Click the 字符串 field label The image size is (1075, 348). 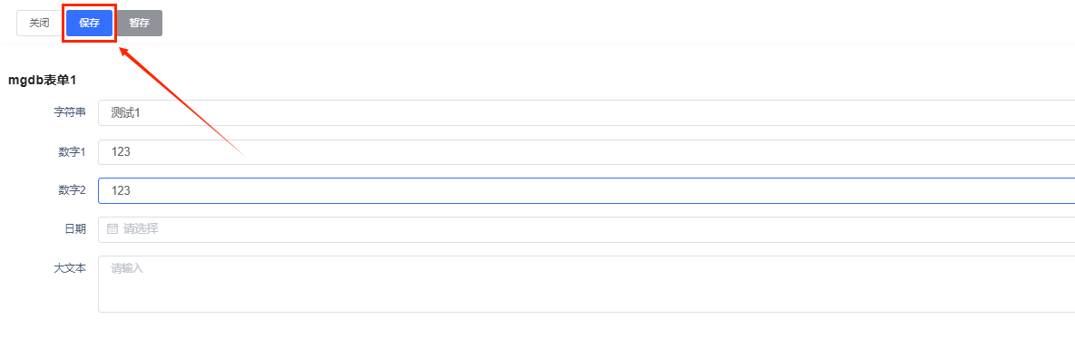coord(70,112)
